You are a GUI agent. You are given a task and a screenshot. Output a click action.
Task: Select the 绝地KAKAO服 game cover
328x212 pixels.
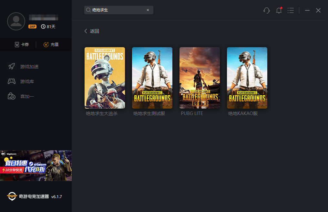coord(247,78)
